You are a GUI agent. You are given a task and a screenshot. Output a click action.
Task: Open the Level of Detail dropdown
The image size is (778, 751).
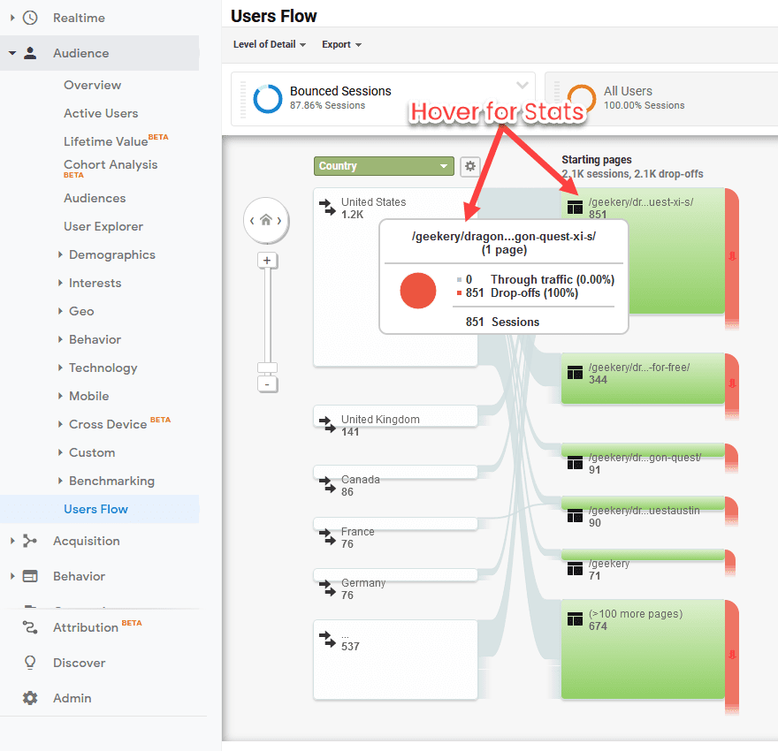[x=269, y=44]
